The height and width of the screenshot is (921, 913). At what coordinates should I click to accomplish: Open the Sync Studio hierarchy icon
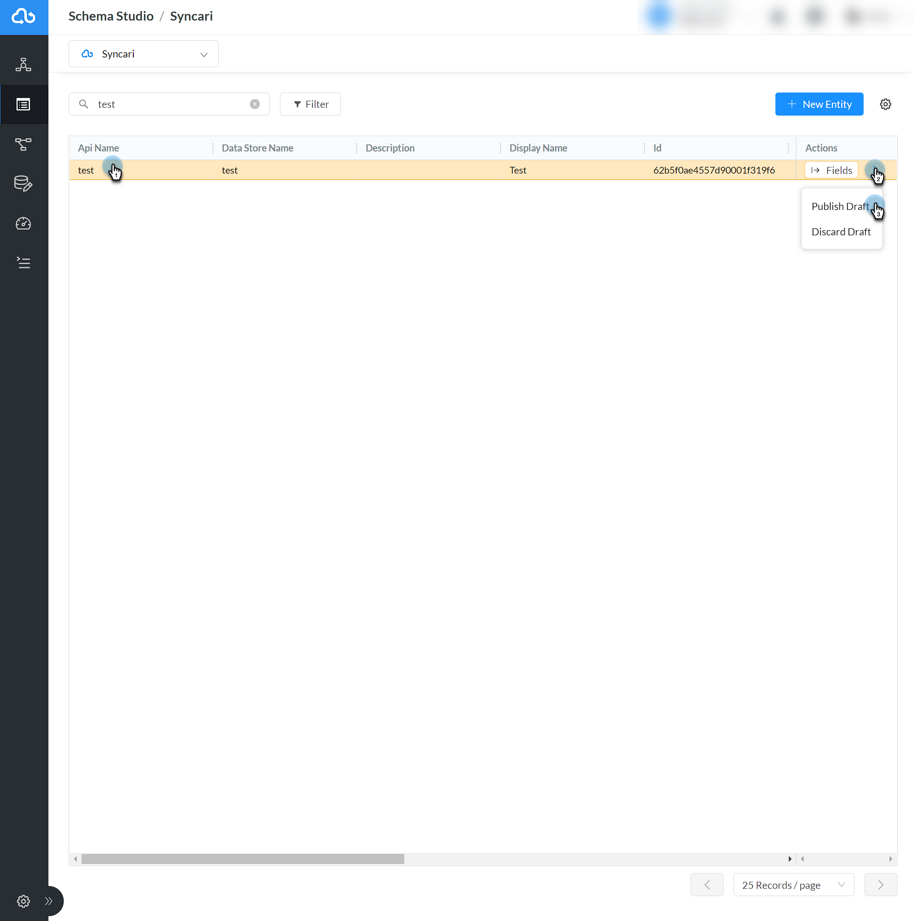(23, 64)
